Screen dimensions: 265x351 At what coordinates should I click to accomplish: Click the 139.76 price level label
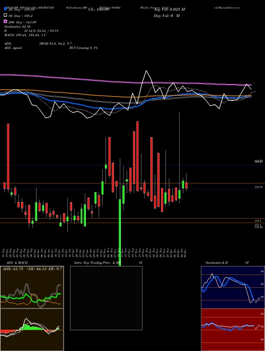[x=259, y=187]
